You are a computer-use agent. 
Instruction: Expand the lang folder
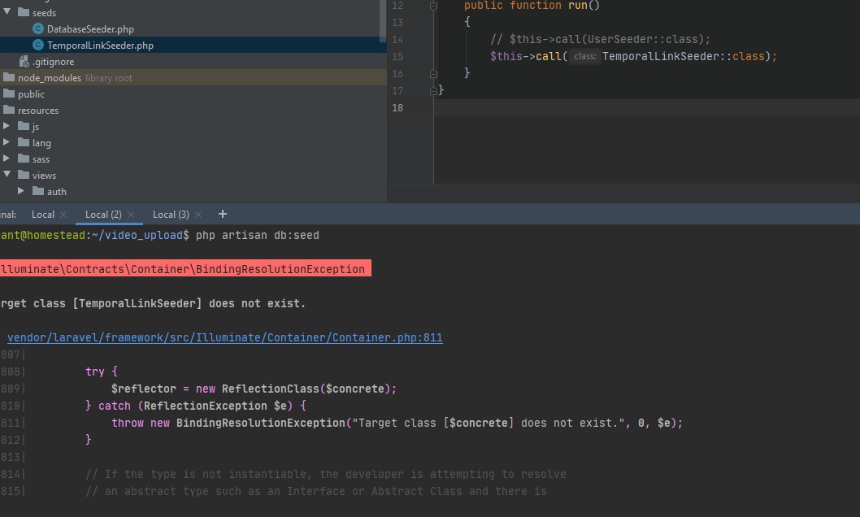(x=7, y=143)
